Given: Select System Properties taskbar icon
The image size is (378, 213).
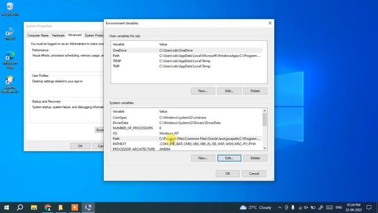Looking at the screenshot, I should point(88,208).
